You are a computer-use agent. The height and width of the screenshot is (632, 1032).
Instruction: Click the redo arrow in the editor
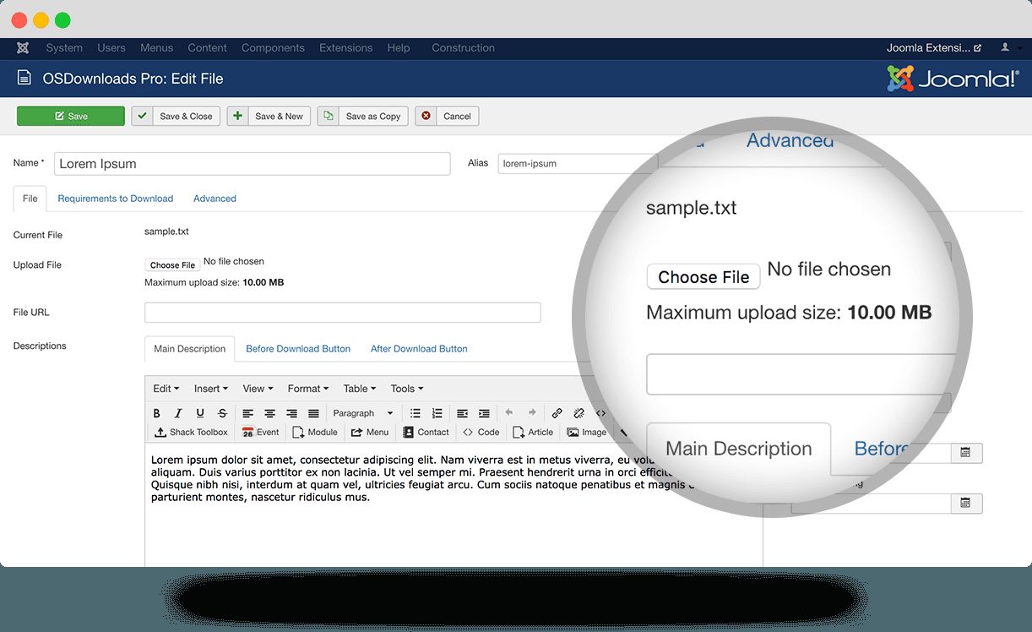tap(531, 413)
